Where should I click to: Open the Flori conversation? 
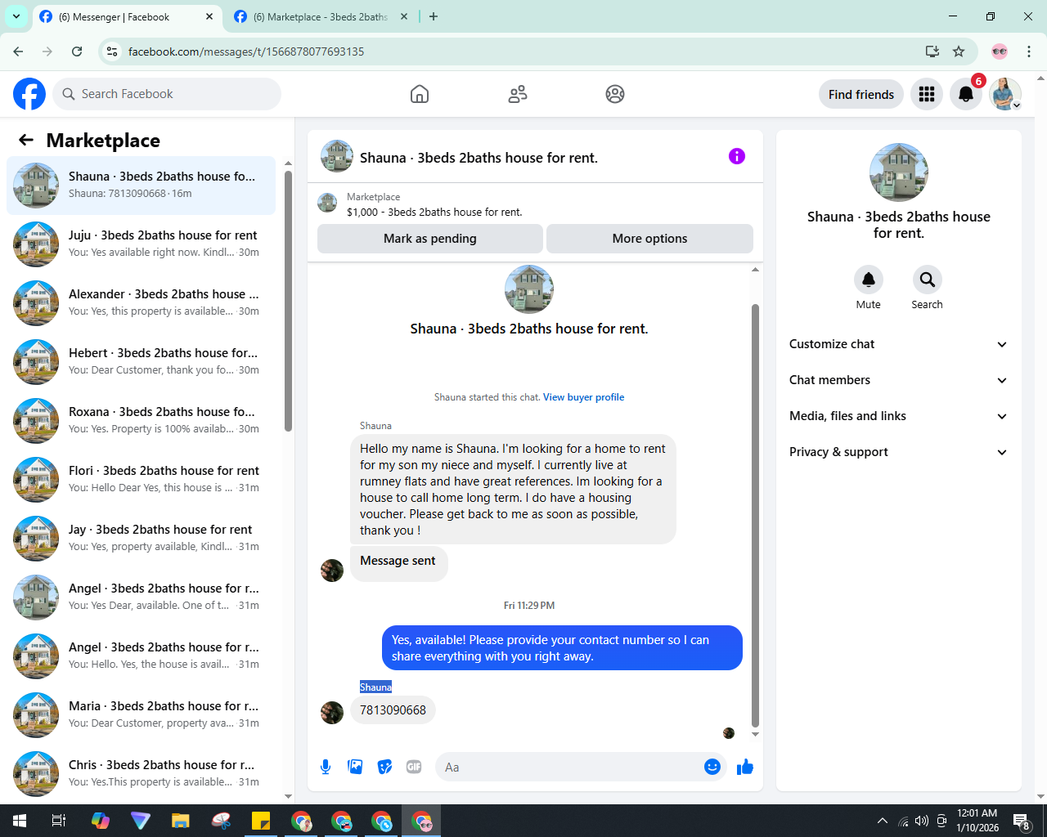(x=142, y=480)
